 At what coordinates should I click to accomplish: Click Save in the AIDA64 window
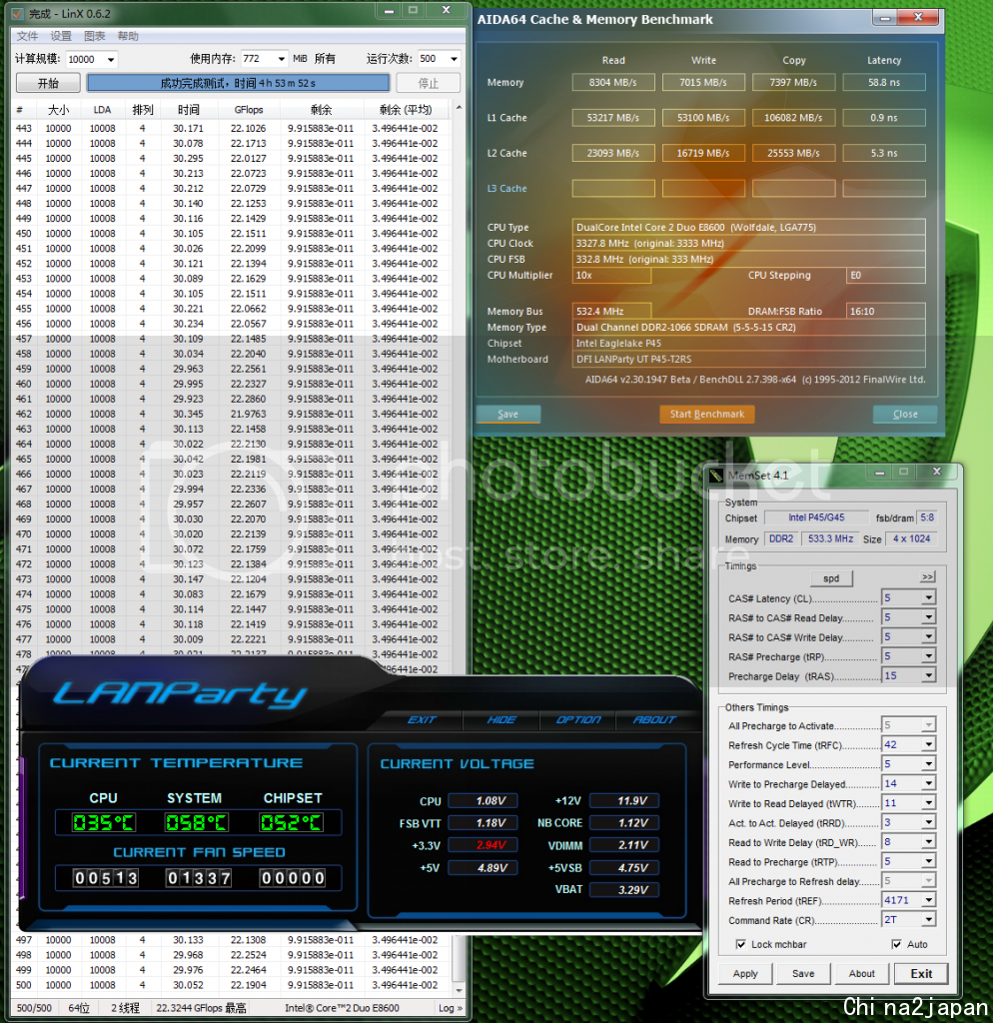(507, 415)
